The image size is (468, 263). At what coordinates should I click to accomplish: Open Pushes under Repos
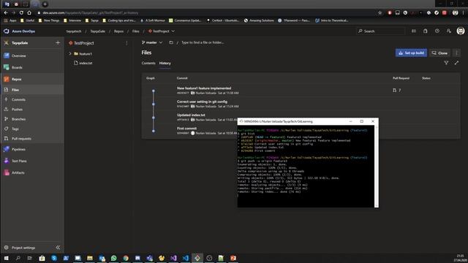[x=17, y=110]
